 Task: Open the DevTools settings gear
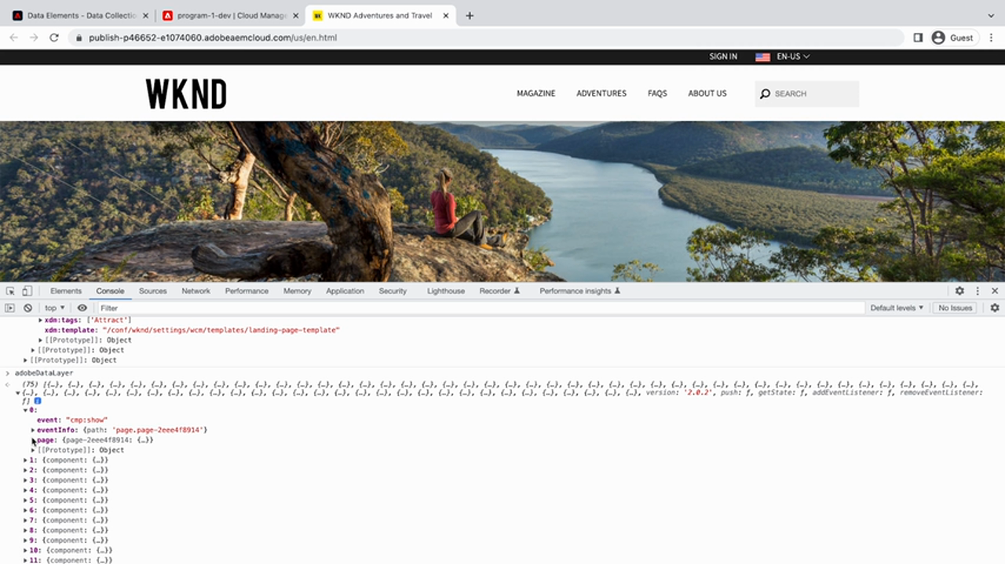[x=959, y=291]
